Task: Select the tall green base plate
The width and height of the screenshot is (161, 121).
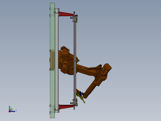Action: click(52, 60)
